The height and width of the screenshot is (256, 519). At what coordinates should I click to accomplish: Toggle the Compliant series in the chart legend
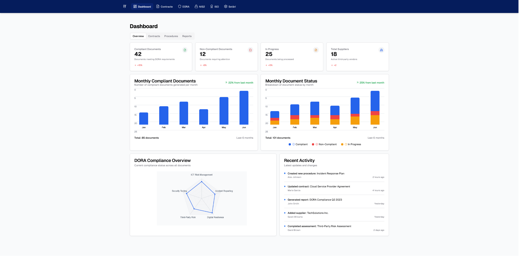click(298, 144)
